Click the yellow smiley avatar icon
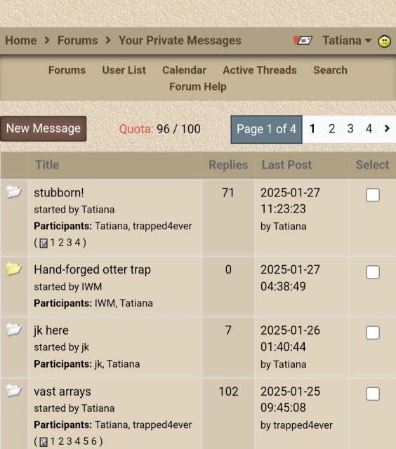The height and width of the screenshot is (449, 396). pyautogui.click(x=385, y=41)
